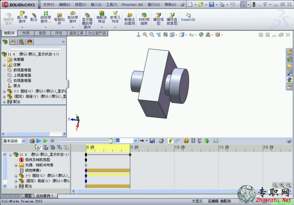Select 线性弹簧1 in motion tree

pos(33,170)
